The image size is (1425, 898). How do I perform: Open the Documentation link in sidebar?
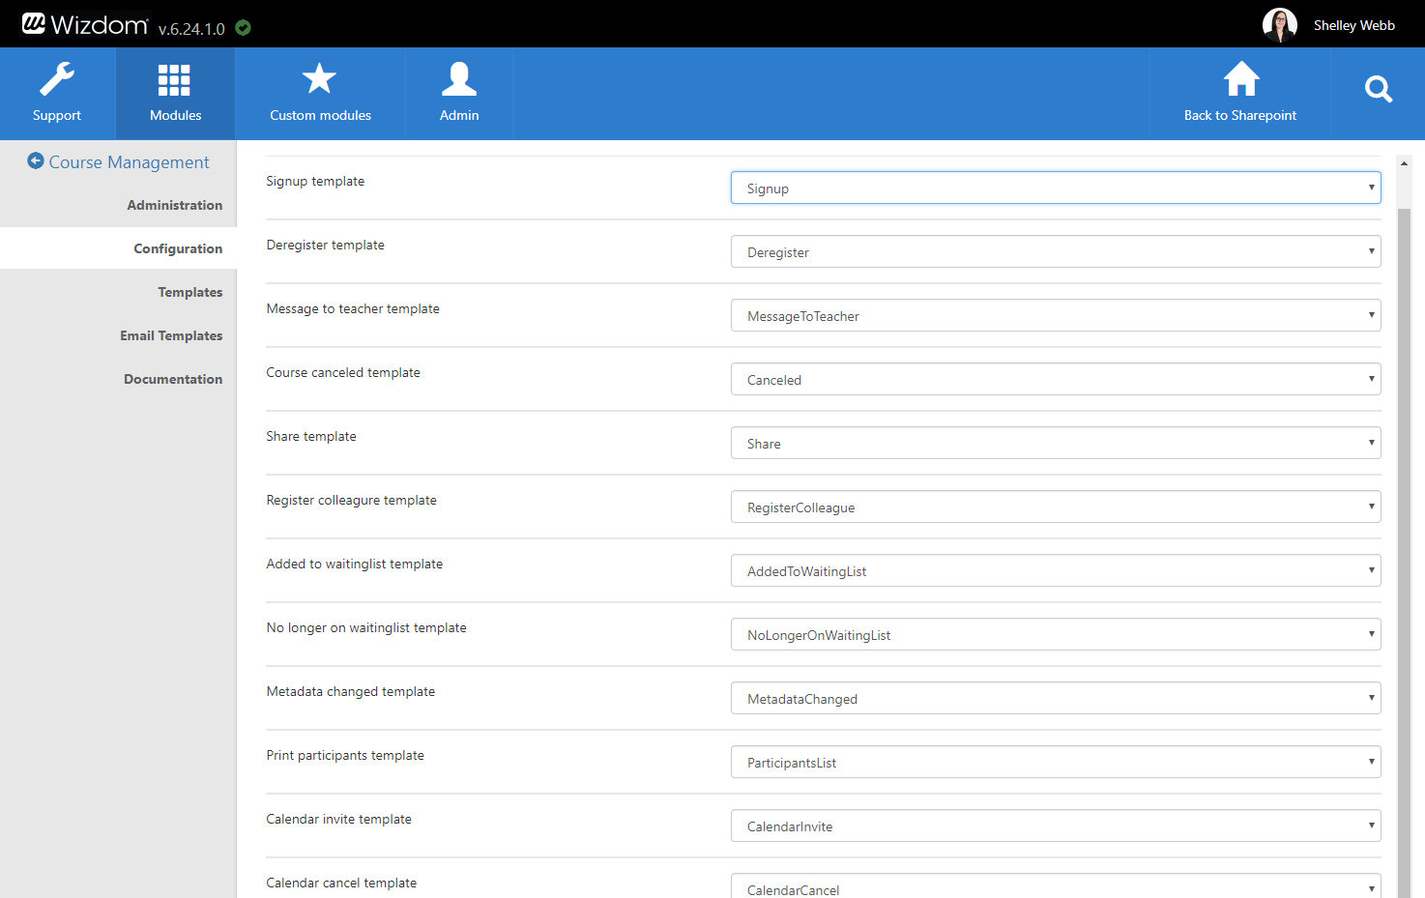pos(173,379)
